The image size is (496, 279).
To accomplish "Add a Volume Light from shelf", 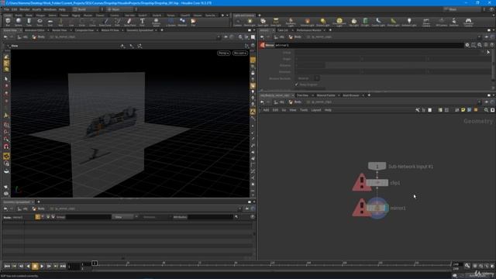I will coord(307,22).
